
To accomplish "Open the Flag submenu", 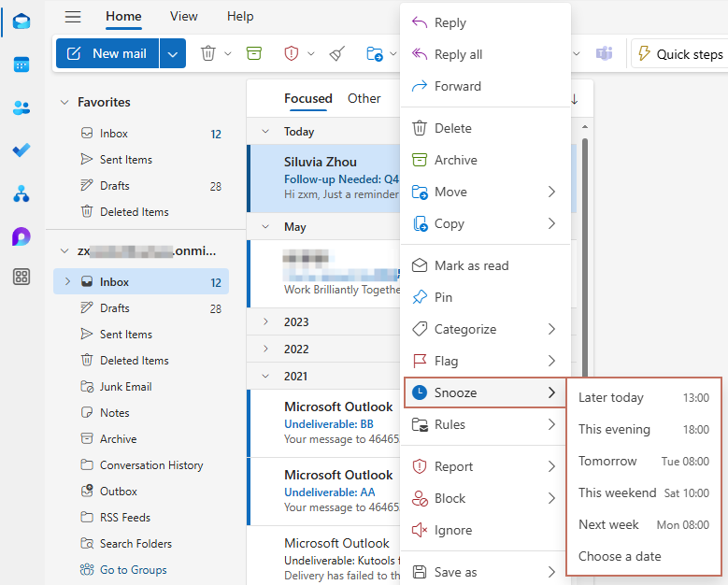I will point(485,361).
